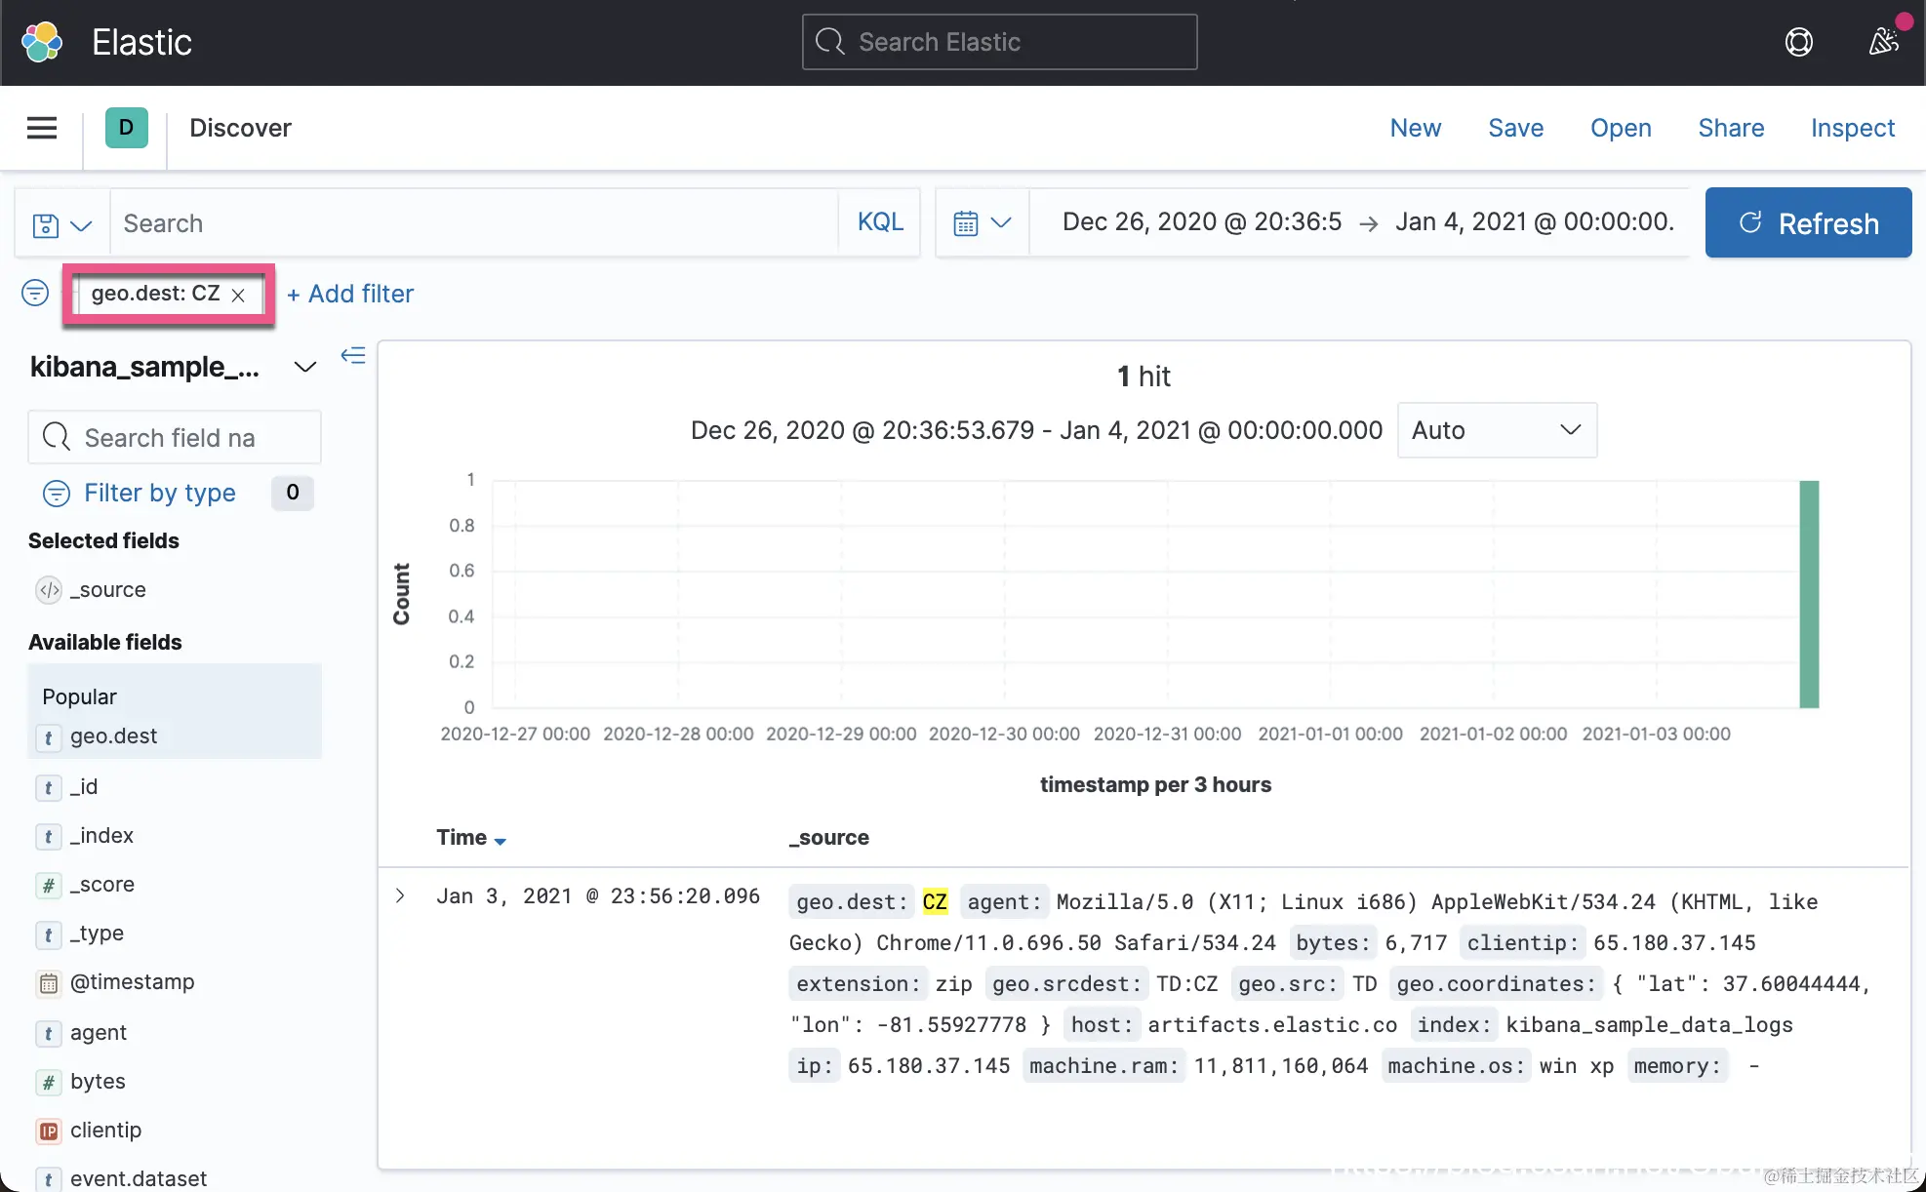Toggle the KQL query language switch

pyautogui.click(x=880, y=222)
